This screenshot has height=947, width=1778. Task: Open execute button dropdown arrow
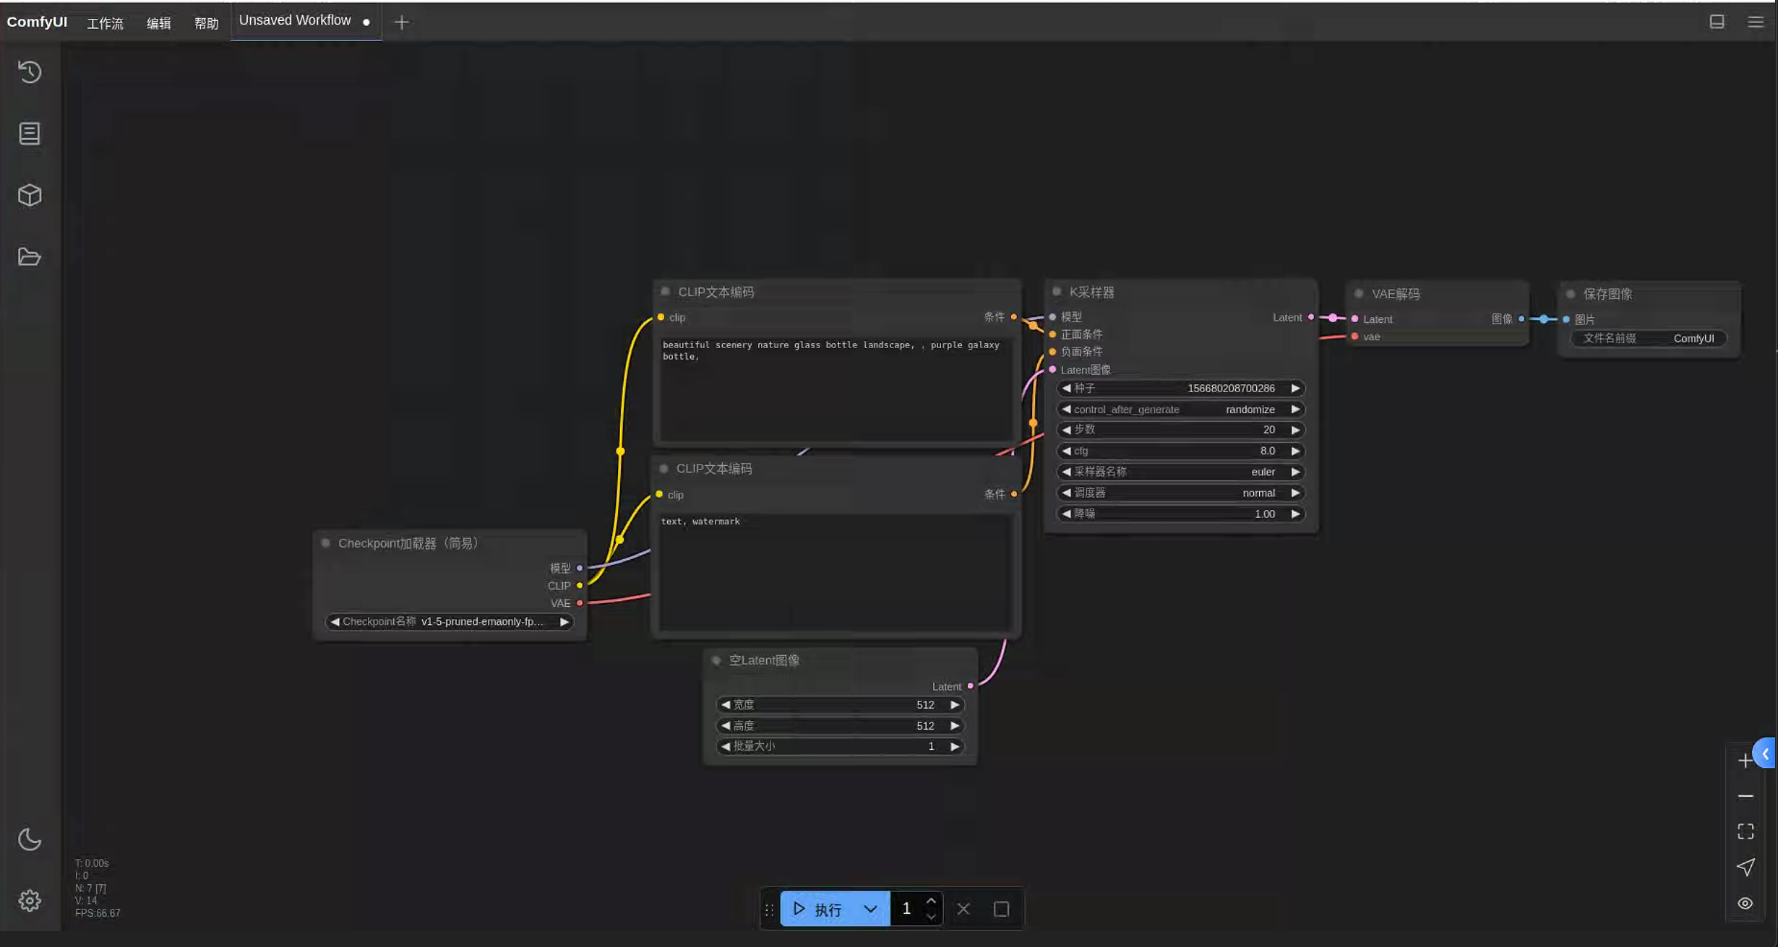[870, 909]
